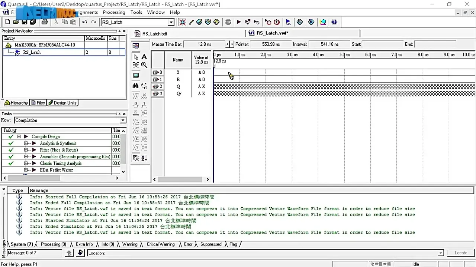The height and width of the screenshot is (267, 476).
Task: Click the Sort A-Z icon
Action: 144,158
